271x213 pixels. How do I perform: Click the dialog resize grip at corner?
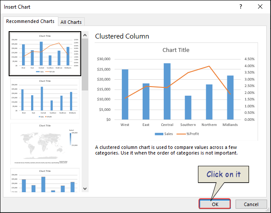pos(268,210)
